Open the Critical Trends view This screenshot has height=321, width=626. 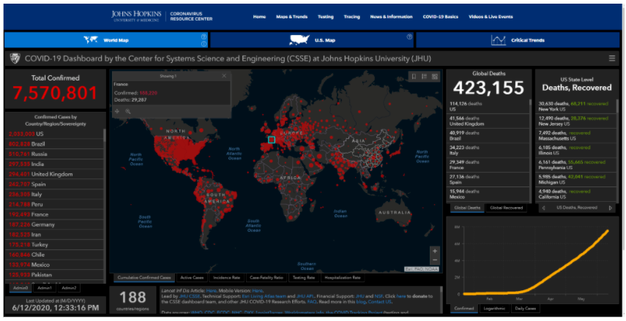pos(518,40)
